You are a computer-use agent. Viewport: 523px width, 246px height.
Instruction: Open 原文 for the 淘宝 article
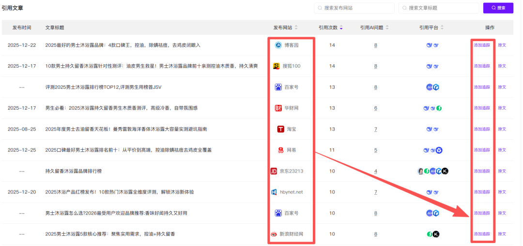coord(502,129)
